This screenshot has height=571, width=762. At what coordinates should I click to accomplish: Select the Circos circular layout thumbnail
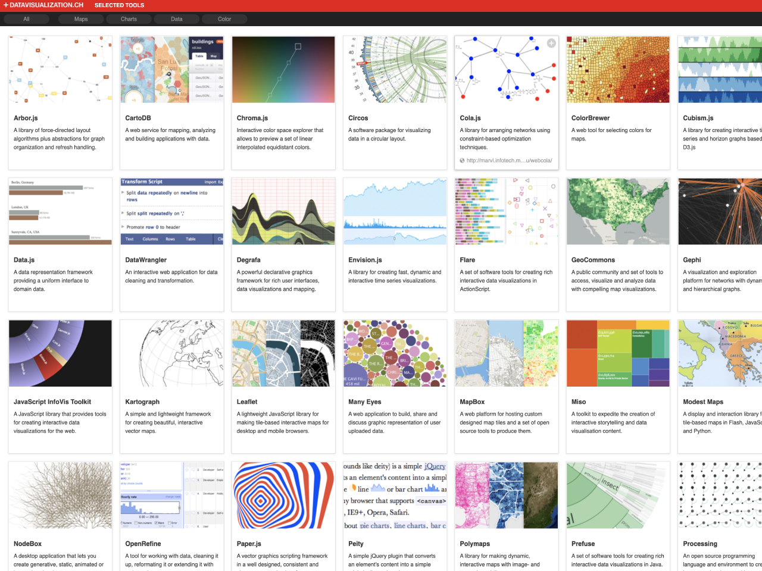point(395,70)
